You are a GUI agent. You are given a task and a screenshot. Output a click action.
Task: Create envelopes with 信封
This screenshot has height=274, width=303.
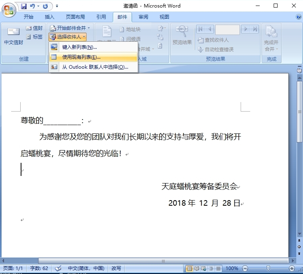click(x=35, y=28)
